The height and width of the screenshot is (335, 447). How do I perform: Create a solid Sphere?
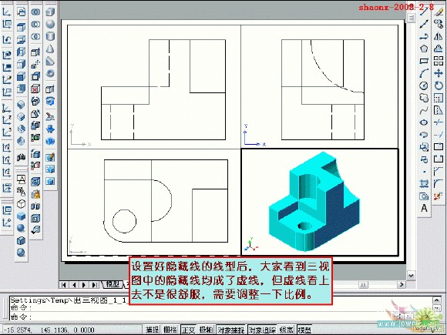(50, 24)
